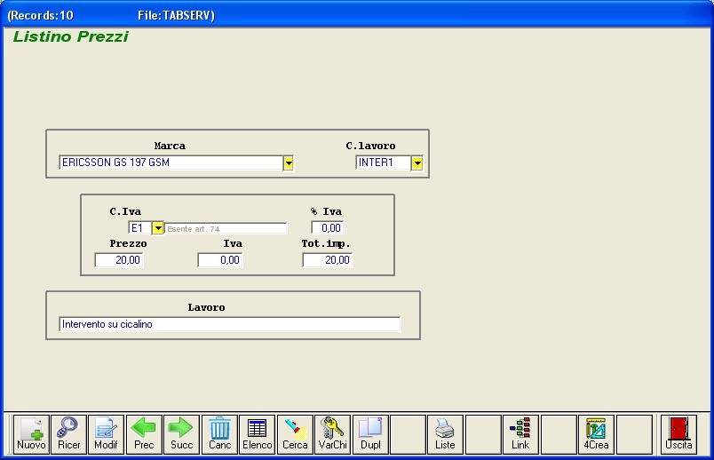Click the Iva amount field

(220, 260)
